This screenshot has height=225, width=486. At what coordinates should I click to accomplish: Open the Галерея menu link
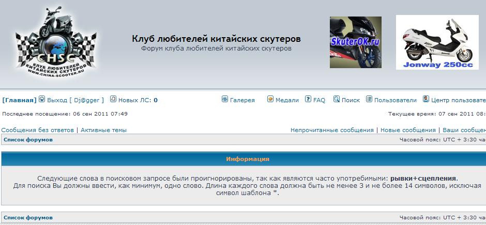[242, 100]
